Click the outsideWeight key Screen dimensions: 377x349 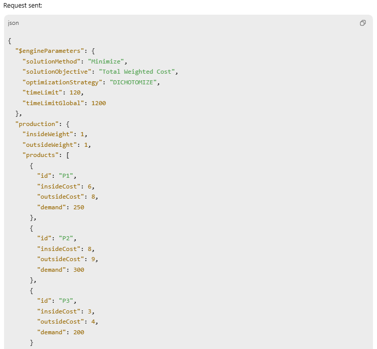[50, 145]
